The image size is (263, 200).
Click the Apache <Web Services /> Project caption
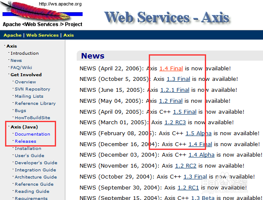click(x=43, y=24)
